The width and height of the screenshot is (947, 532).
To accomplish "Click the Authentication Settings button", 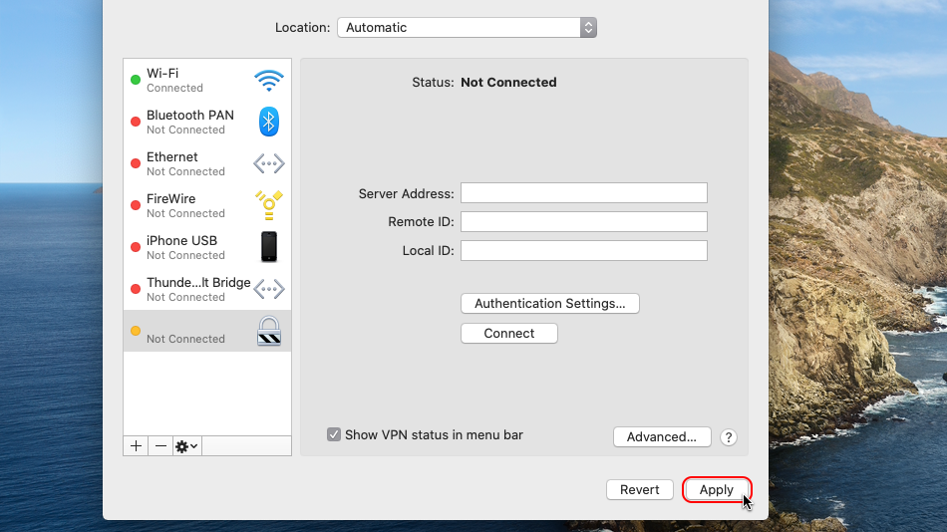I will (549, 303).
